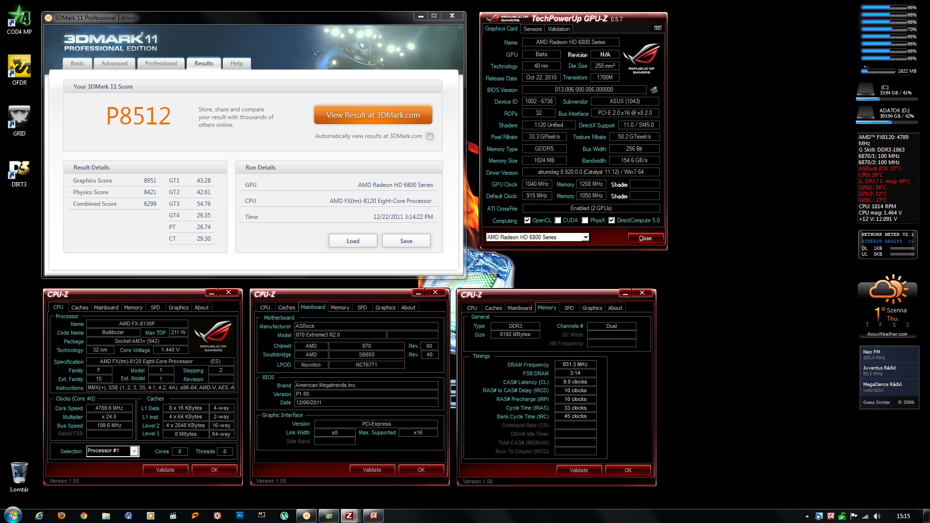The height and width of the screenshot is (523, 930).
Task: Launch Firefox from the taskbar
Action: click(62, 516)
